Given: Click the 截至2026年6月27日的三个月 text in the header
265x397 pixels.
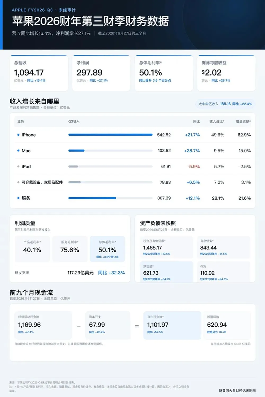Looking at the screenshot, I should pyautogui.click(x=122, y=33).
